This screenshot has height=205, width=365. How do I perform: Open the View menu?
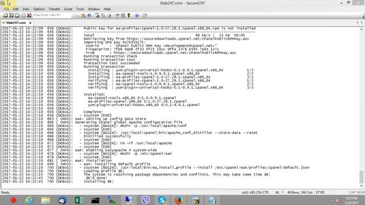(26, 9)
